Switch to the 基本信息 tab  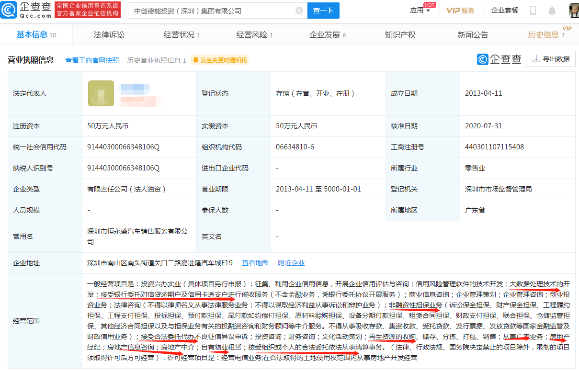(36, 34)
